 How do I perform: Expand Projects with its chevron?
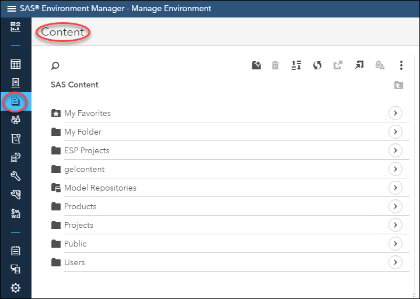pos(395,225)
